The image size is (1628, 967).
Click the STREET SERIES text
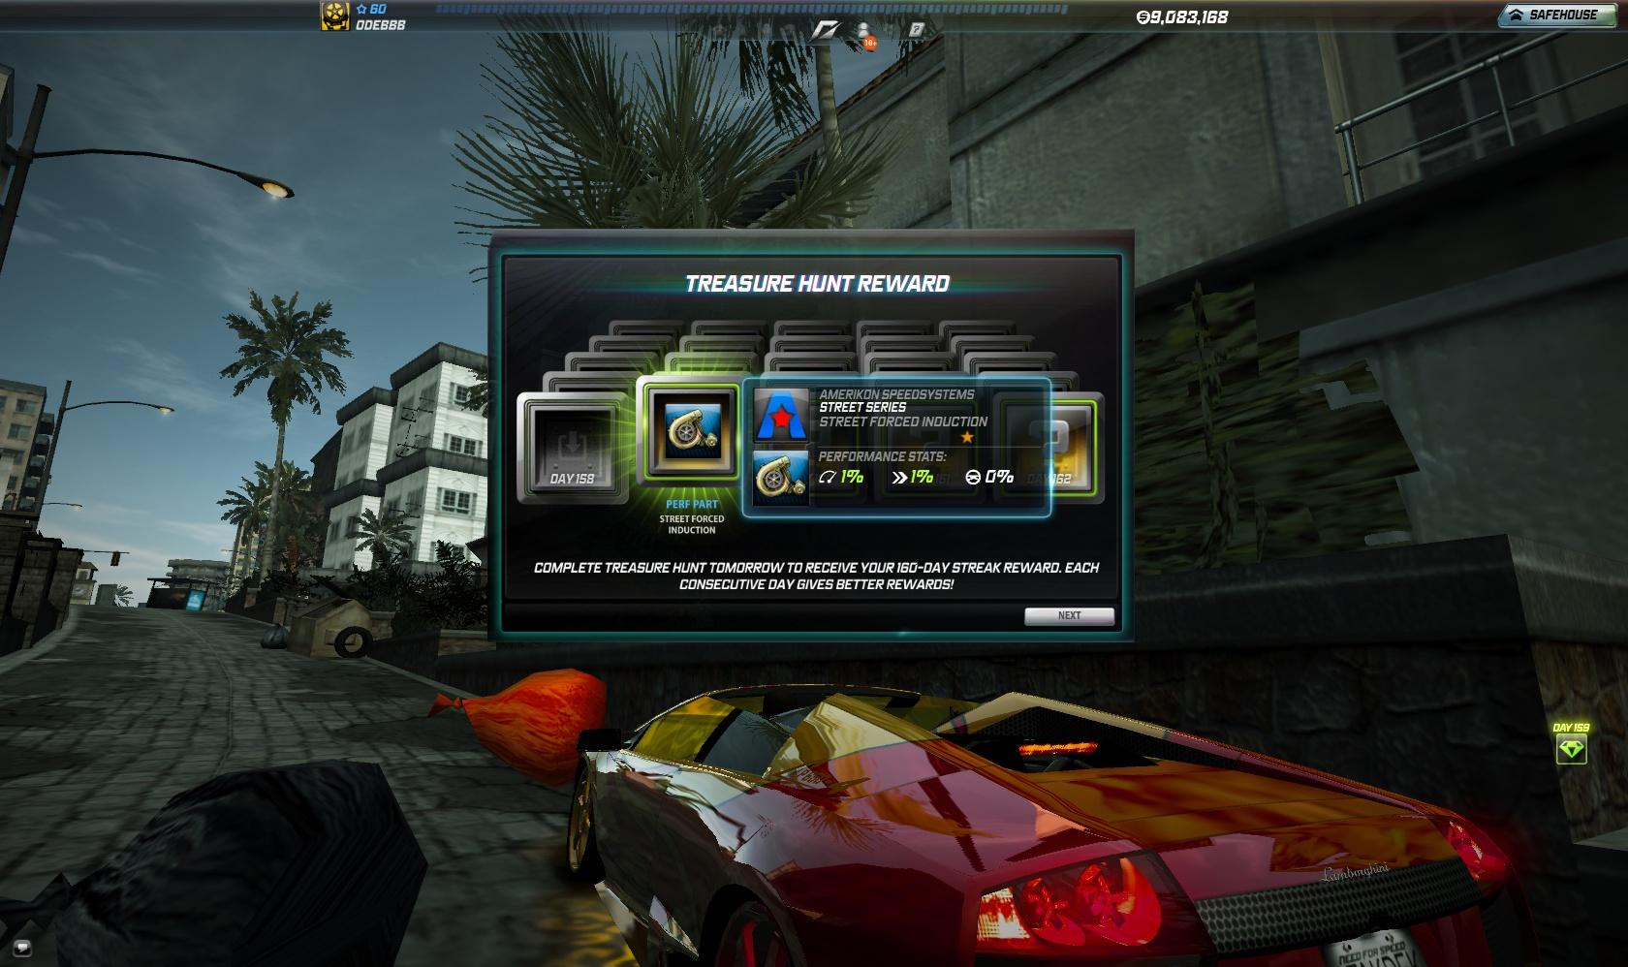(862, 407)
